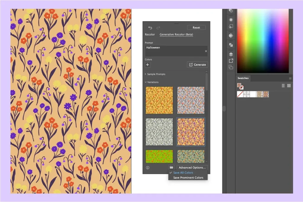Click the info icon at the panel bottom
The image size is (303, 202).
pos(148,168)
